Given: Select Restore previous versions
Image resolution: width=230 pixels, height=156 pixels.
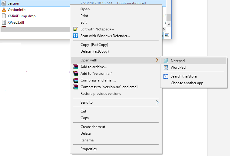Looking at the screenshot, I should pyautogui.click(x=101, y=94).
